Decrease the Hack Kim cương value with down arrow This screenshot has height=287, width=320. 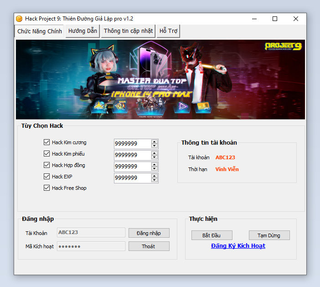155,146
